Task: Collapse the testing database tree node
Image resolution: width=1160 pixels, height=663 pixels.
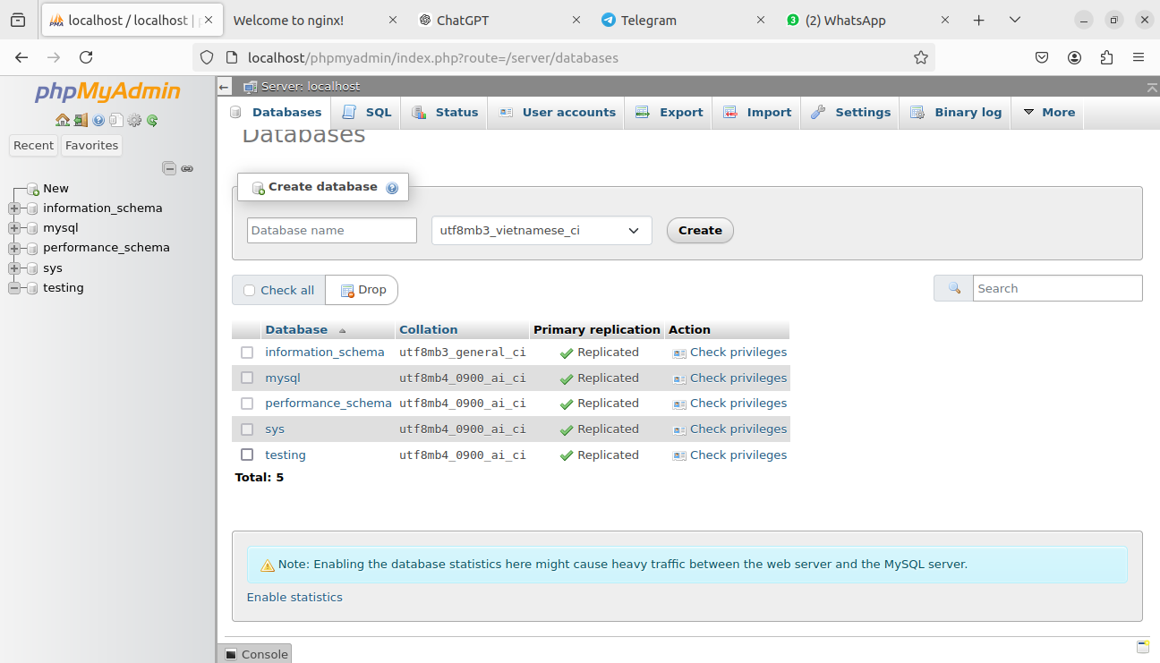Action: point(14,288)
